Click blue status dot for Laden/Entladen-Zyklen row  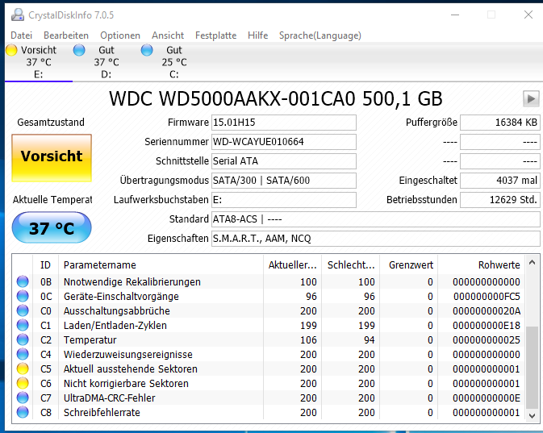[23, 326]
